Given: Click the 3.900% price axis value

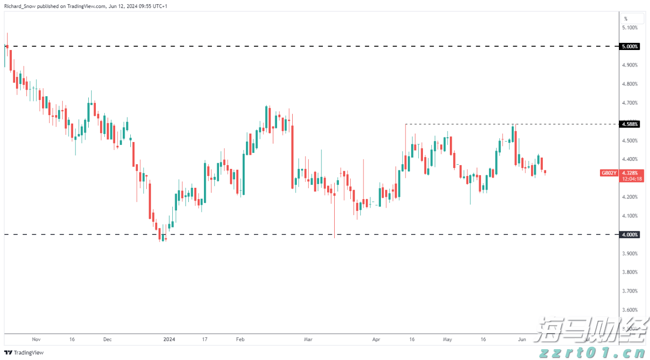Looking at the screenshot, I should pyautogui.click(x=630, y=253).
